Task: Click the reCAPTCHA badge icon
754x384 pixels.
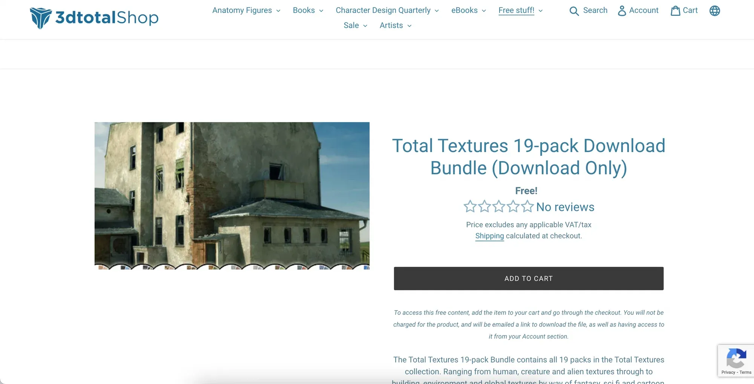Action: point(736,358)
